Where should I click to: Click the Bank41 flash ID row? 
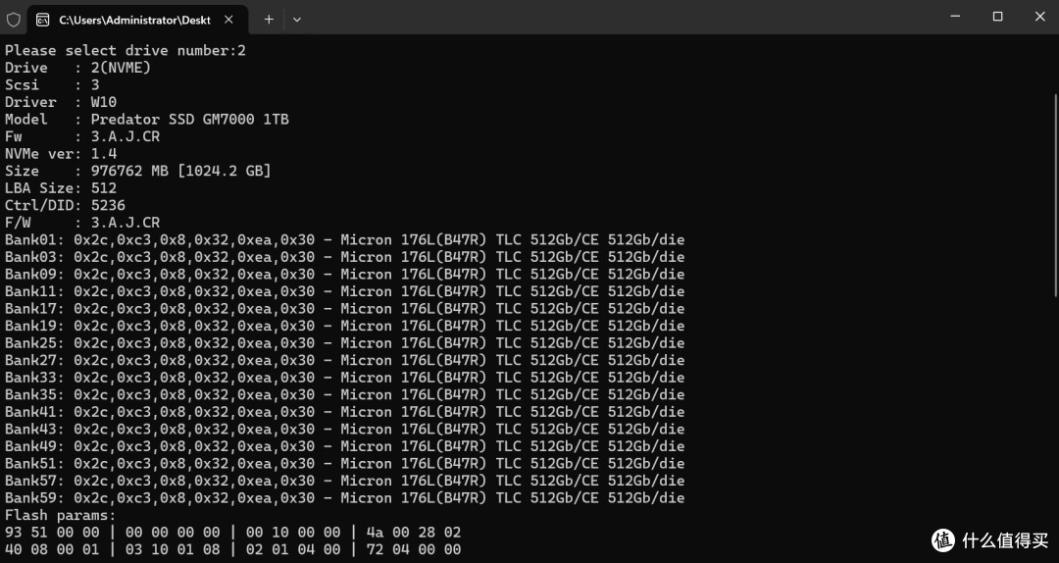click(344, 412)
